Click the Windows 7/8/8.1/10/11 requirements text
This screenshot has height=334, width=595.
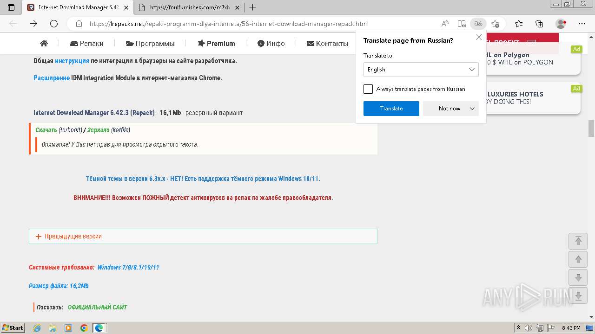click(x=128, y=267)
